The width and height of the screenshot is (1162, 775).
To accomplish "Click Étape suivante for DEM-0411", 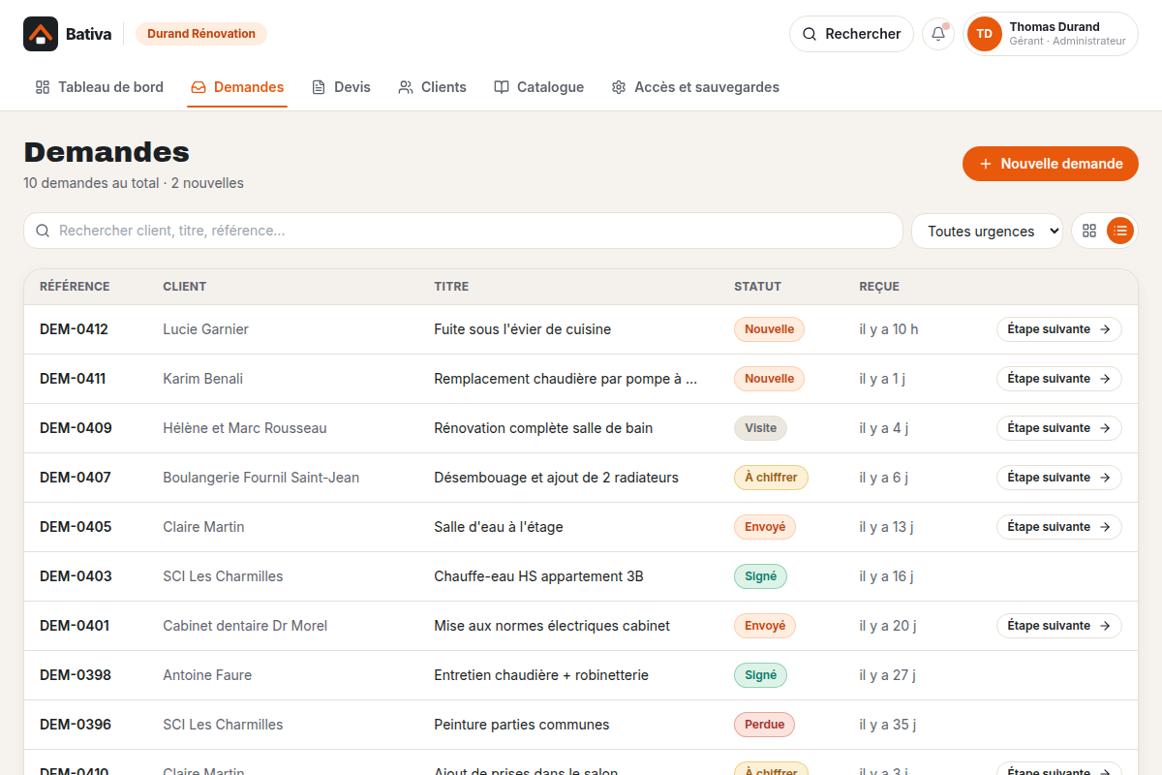I will tap(1059, 379).
